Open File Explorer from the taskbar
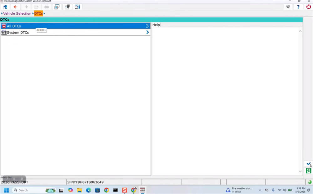 point(80,190)
